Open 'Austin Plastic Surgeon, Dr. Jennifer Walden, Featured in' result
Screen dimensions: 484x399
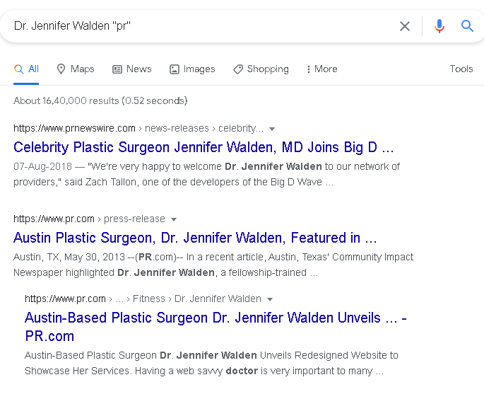(195, 238)
